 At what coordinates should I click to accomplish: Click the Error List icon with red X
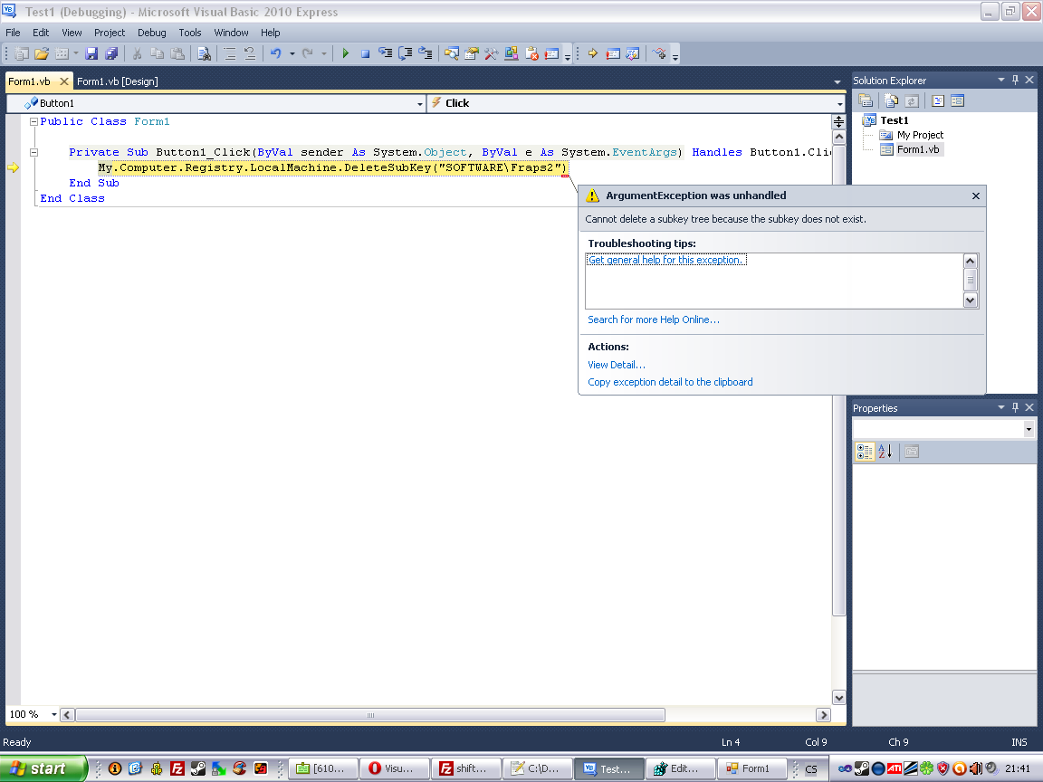coord(531,54)
